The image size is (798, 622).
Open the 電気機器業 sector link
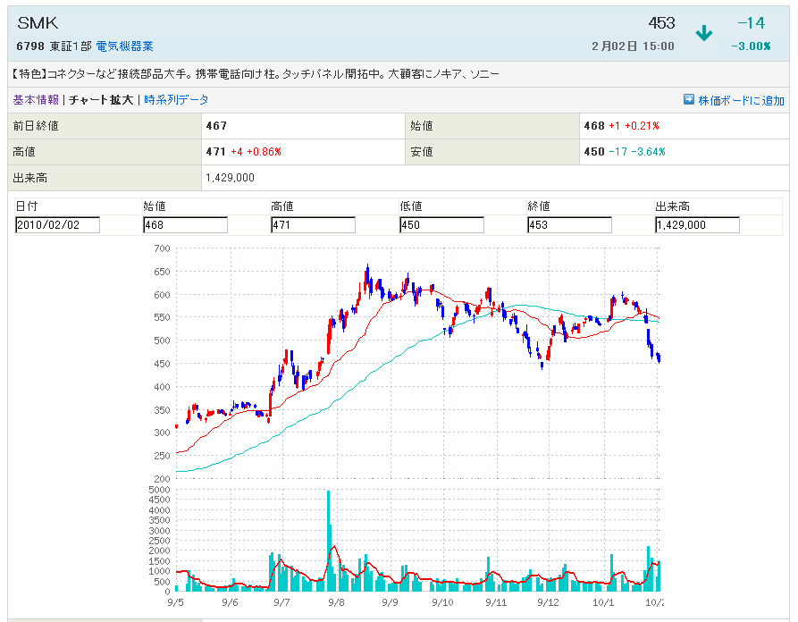(x=124, y=46)
